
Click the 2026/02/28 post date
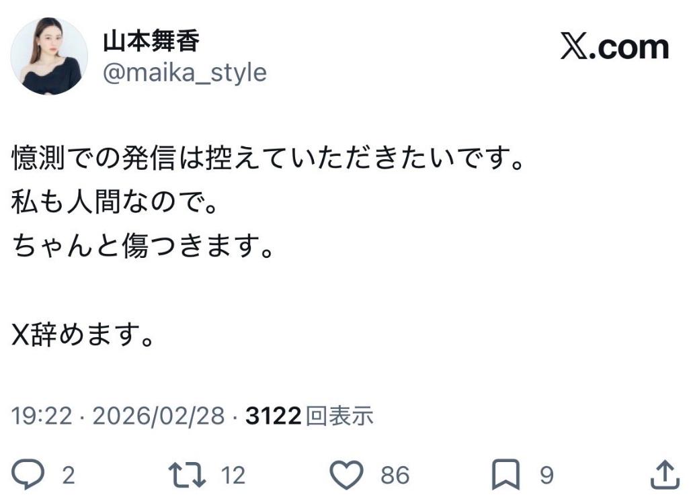pos(158,416)
